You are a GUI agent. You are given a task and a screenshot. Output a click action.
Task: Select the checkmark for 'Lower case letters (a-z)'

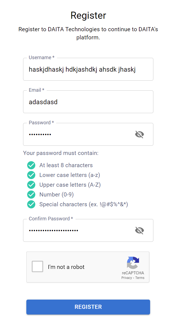(x=31, y=175)
